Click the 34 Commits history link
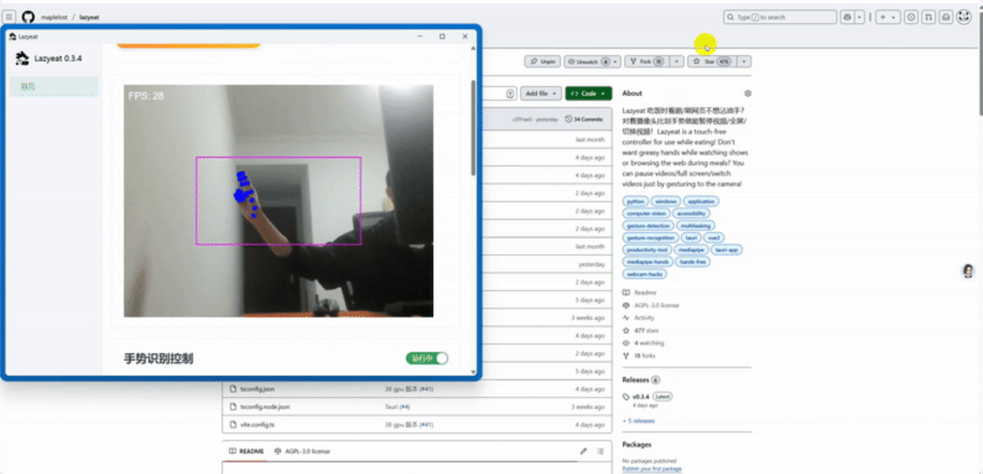Viewport: 983px width, 474px height. 584,119
